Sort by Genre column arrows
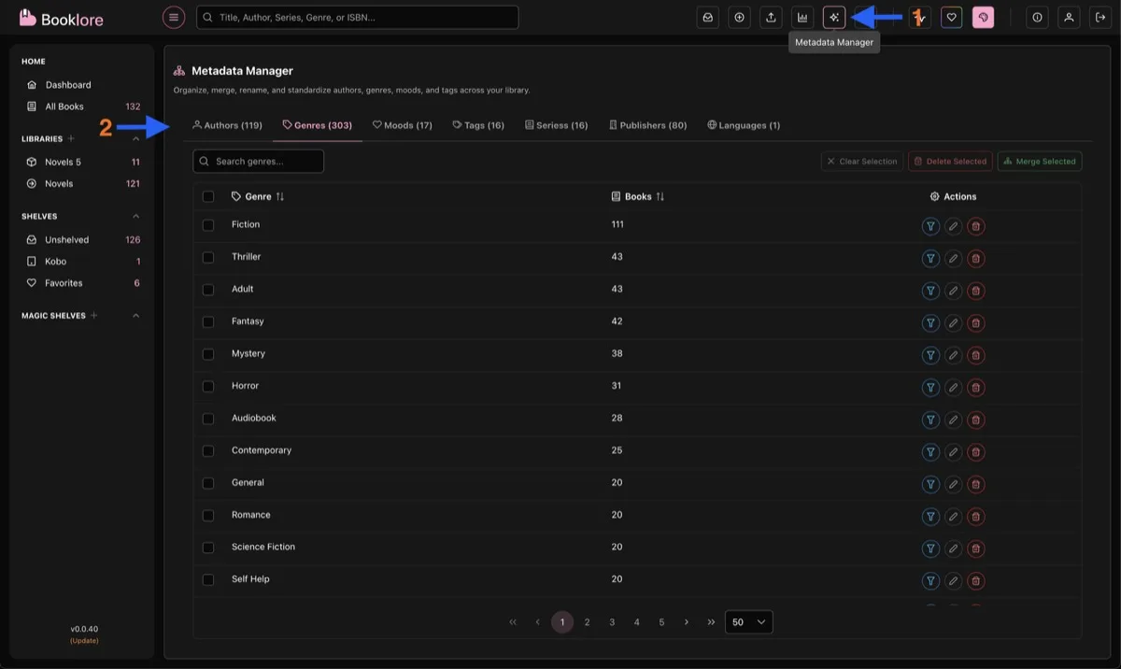Screen dimensions: 1121x669 (x=280, y=196)
